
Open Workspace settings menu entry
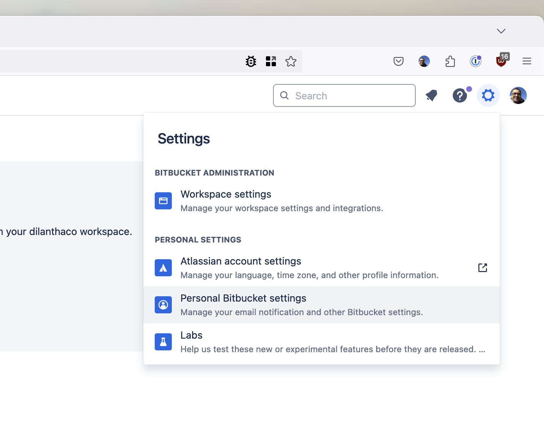coord(322,201)
